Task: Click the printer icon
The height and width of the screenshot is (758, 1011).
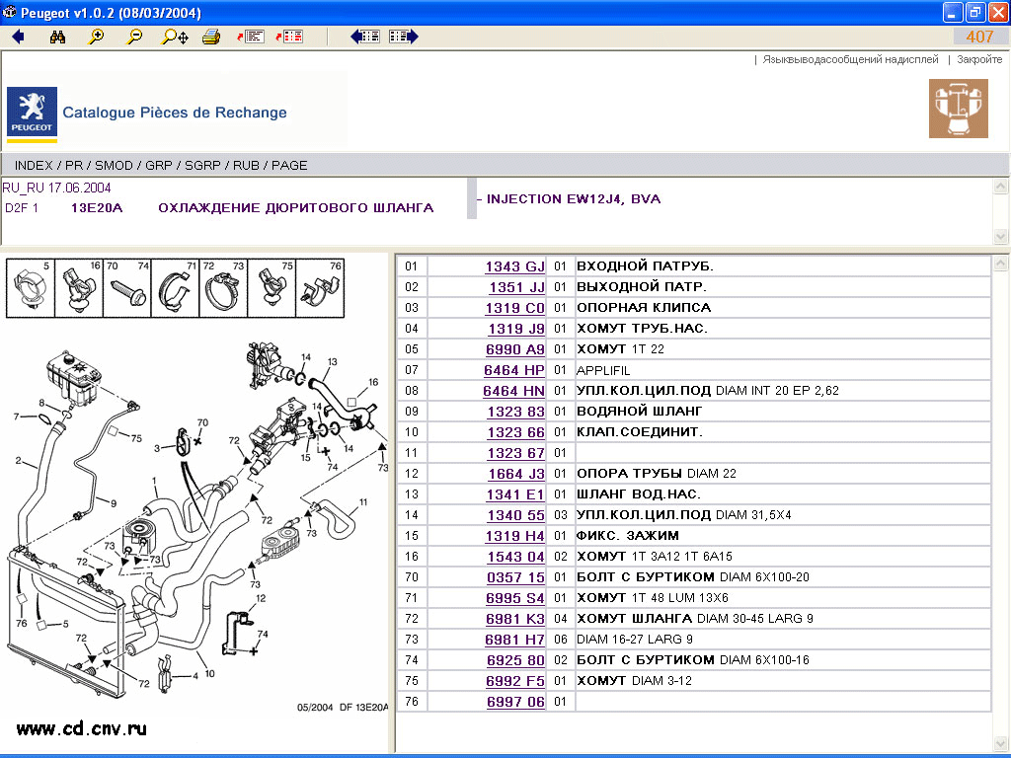Action: tap(211, 37)
